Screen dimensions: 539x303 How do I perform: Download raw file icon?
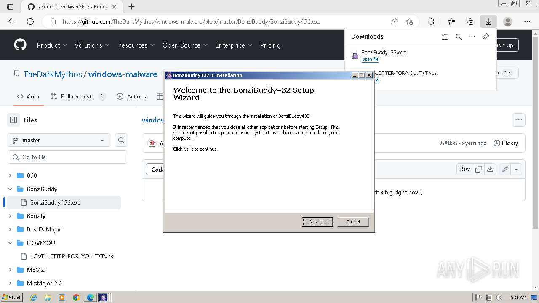pos(490,169)
